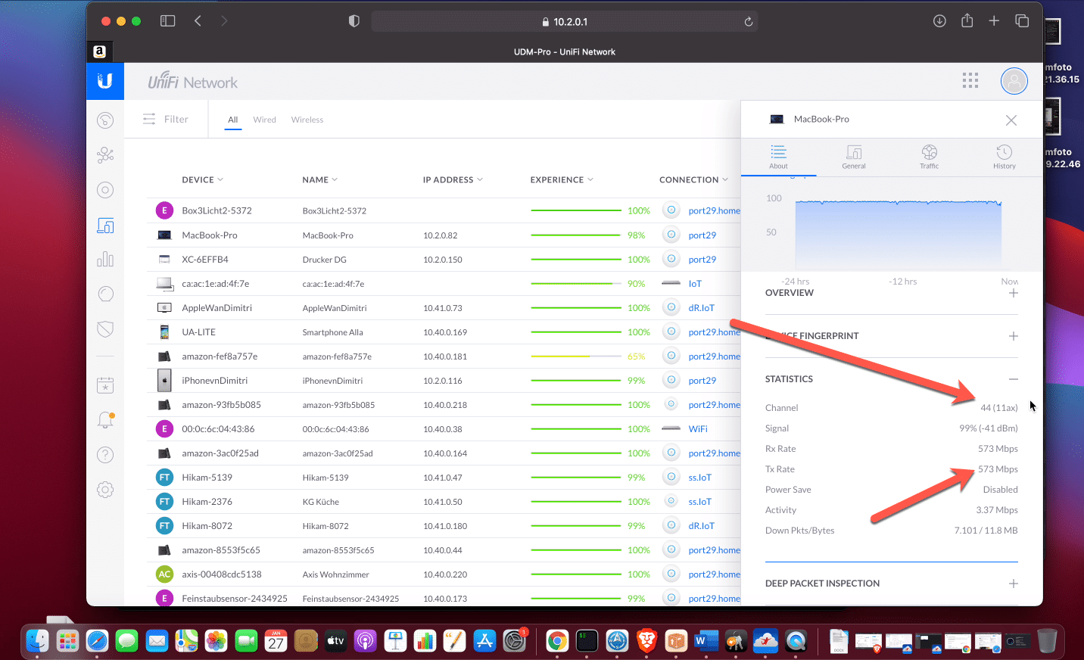
Task: Open the Threat Management shield icon
Action: 105,328
